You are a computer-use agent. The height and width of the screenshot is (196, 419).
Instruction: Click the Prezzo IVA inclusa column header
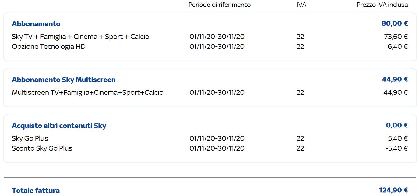tap(382, 5)
